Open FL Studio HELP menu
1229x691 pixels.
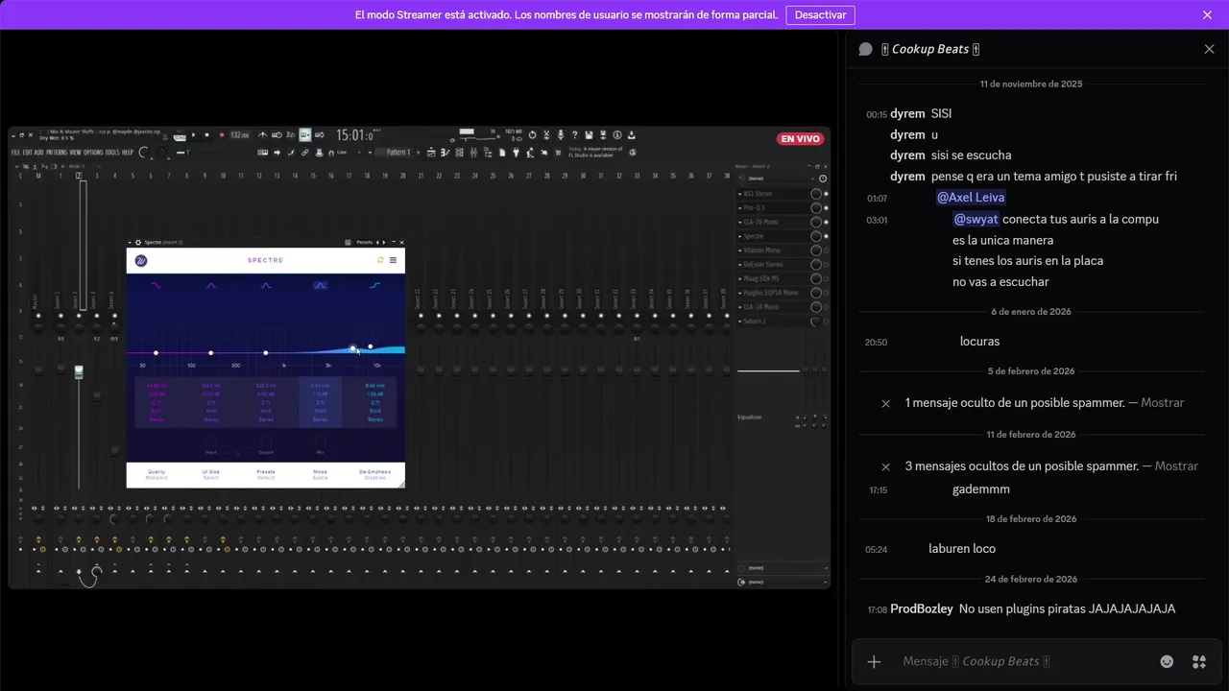128,152
